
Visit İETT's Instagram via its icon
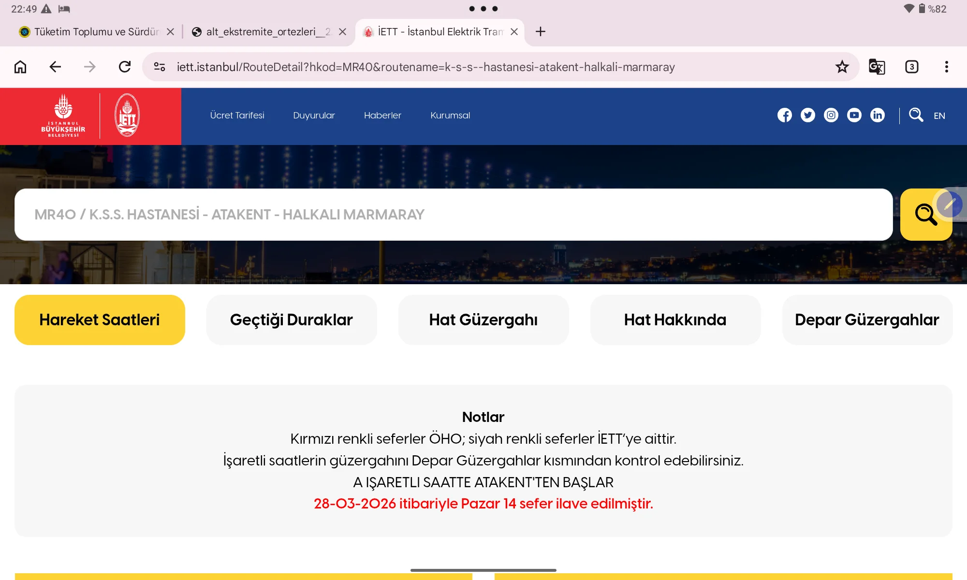[x=831, y=115]
